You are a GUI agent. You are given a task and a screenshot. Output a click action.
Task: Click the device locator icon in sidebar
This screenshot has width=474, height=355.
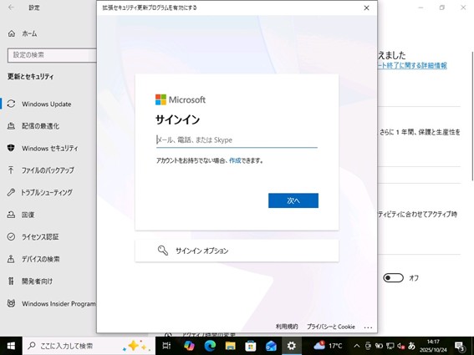click(11, 259)
